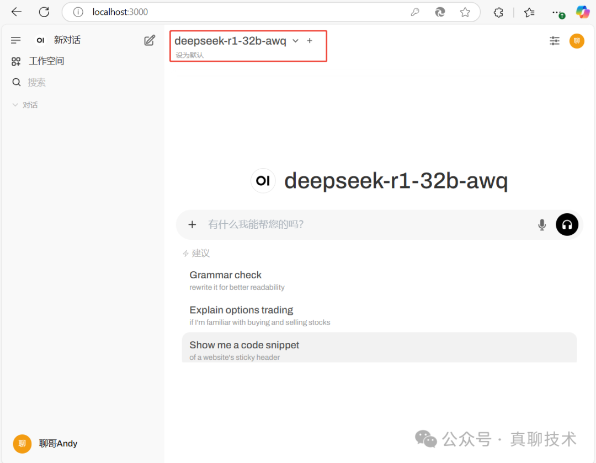Add another model with plus icon

(x=310, y=41)
